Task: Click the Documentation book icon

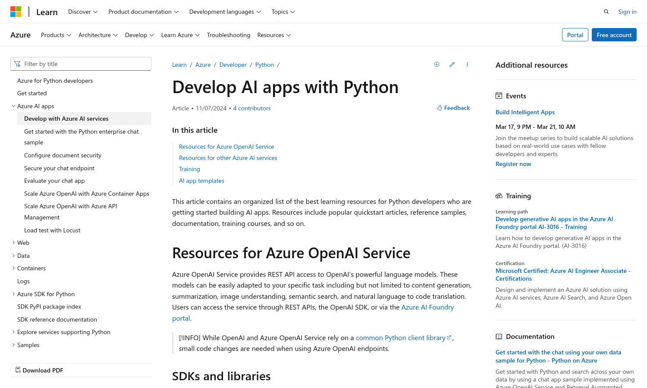Action: (499, 336)
